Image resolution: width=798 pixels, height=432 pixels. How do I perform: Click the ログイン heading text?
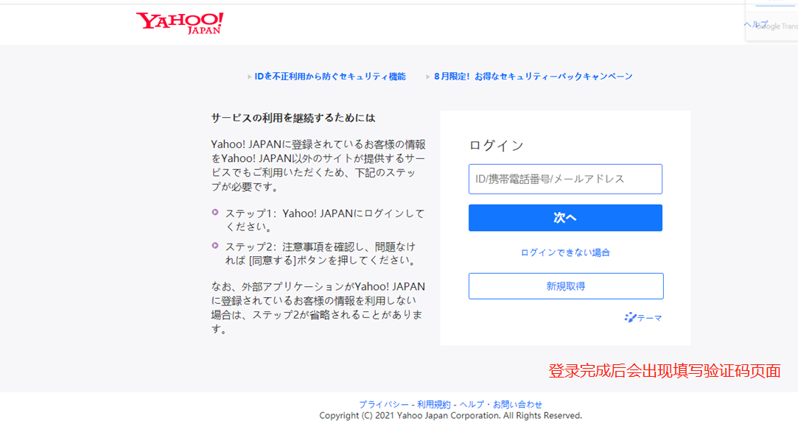496,146
